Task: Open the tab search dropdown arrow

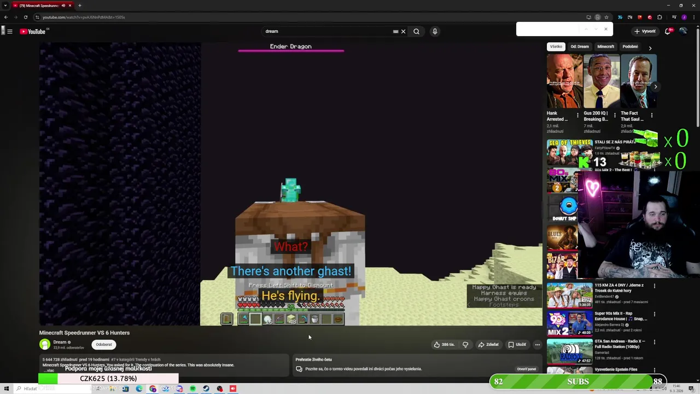Action: (5, 5)
